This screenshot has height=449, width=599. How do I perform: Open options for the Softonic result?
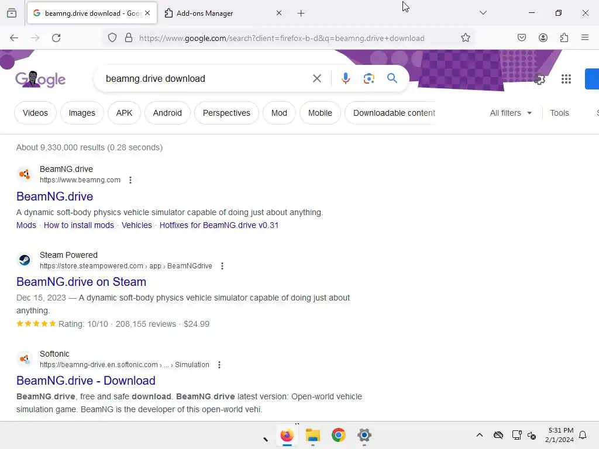[x=219, y=365]
